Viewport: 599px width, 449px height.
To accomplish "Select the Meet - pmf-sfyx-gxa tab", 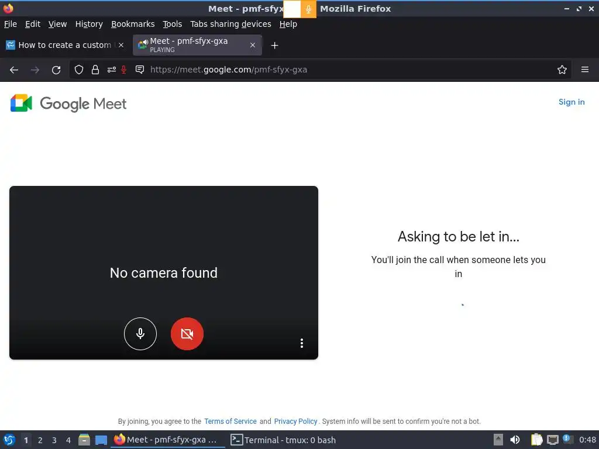I will coord(197,45).
